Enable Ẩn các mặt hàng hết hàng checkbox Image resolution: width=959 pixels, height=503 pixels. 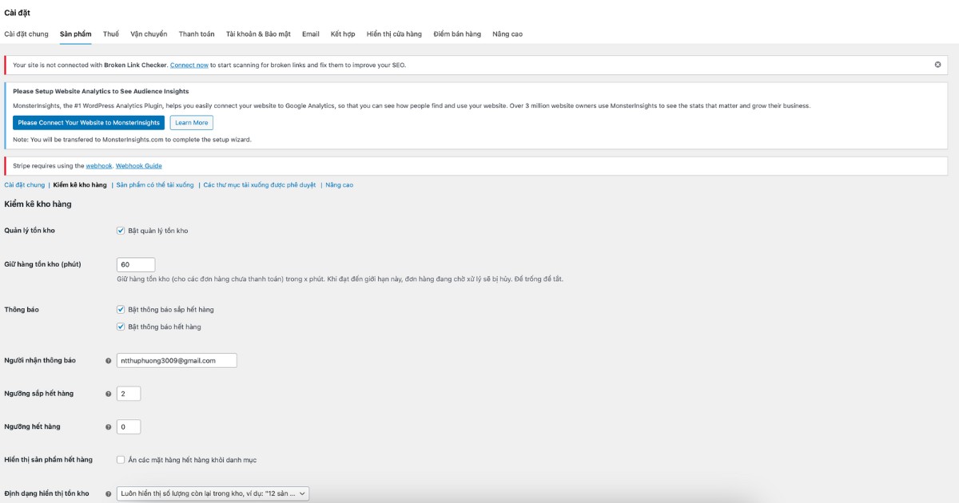121,460
